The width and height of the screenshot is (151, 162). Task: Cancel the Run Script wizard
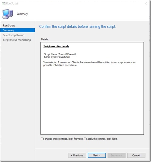click(x=136, y=155)
